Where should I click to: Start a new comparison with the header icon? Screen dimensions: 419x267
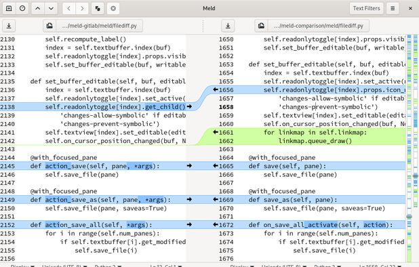click(9, 8)
